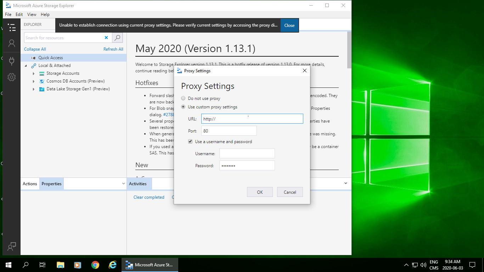Switch to the Actions tab

coord(30,184)
